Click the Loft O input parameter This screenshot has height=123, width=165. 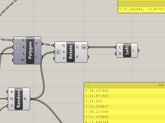pyautogui.click(x=120, y=54)
